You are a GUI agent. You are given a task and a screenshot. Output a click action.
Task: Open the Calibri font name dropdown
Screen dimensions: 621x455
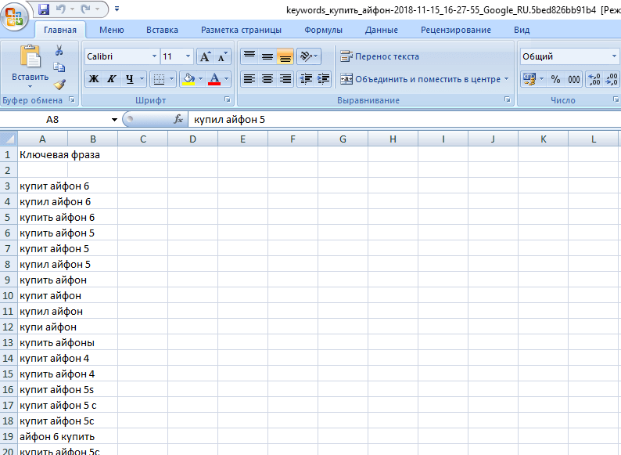tap(154, 57)
